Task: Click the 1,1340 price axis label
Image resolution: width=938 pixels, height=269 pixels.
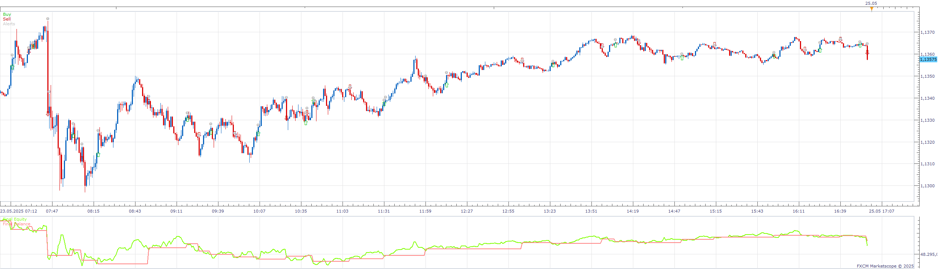Action: pyautogui.click(x=927, y=98)
